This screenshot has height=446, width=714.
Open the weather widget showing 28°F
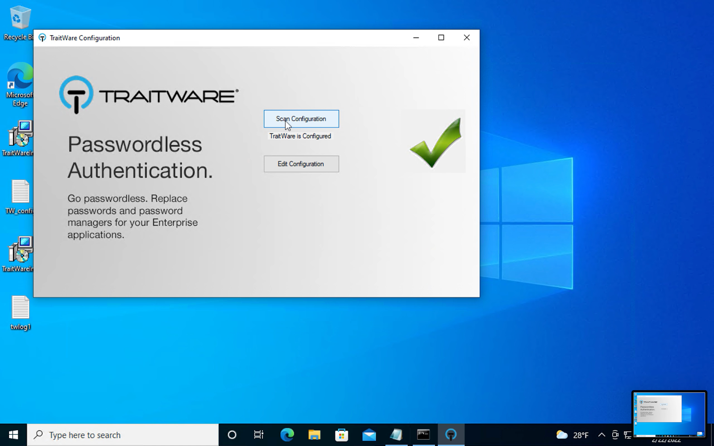pyautogui.click(x=572, y=435)
